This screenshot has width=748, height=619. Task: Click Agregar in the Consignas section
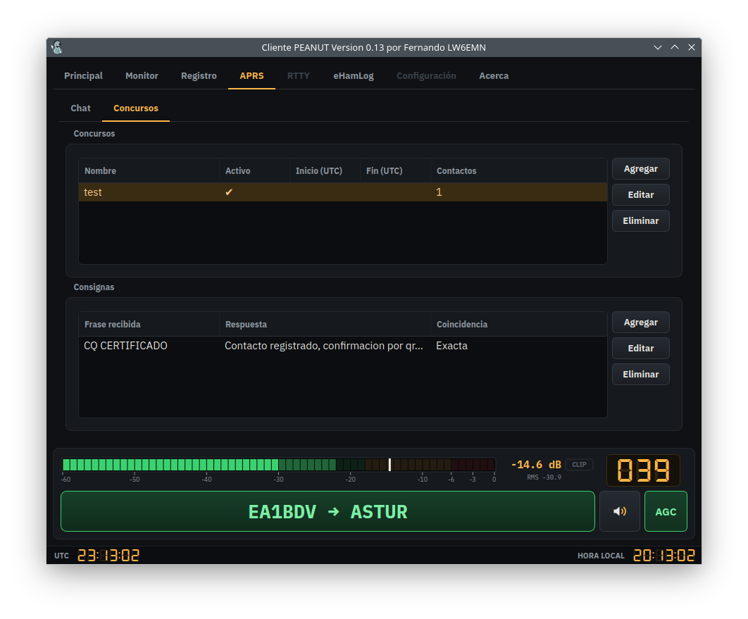click(x=641, y=323)
